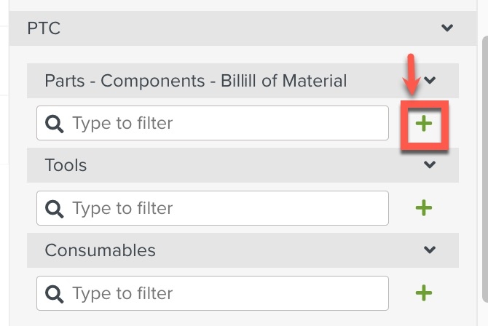Collapse the Consumables section chevron
The image size is (488, 326).
(x=430, y=250)
